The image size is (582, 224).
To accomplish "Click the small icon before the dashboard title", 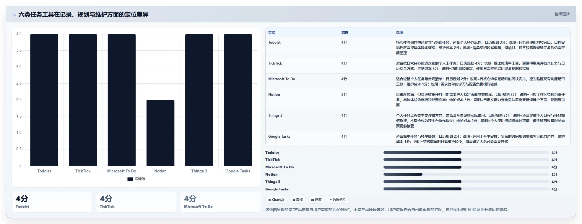I will point(14,15).
